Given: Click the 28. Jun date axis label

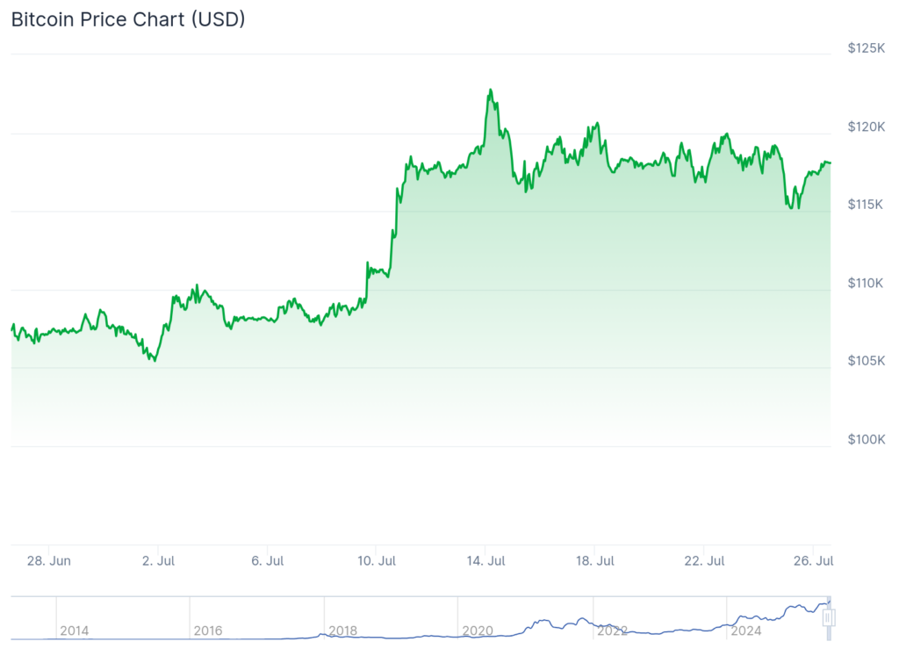Looking at the screenshot, I should (49, 560).
